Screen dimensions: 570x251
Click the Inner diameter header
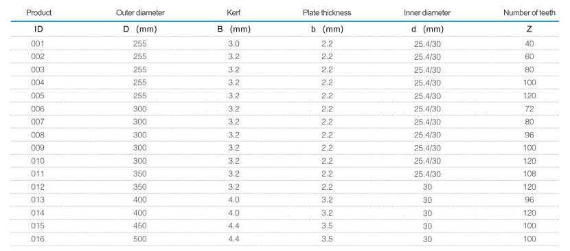click(427, 13)
